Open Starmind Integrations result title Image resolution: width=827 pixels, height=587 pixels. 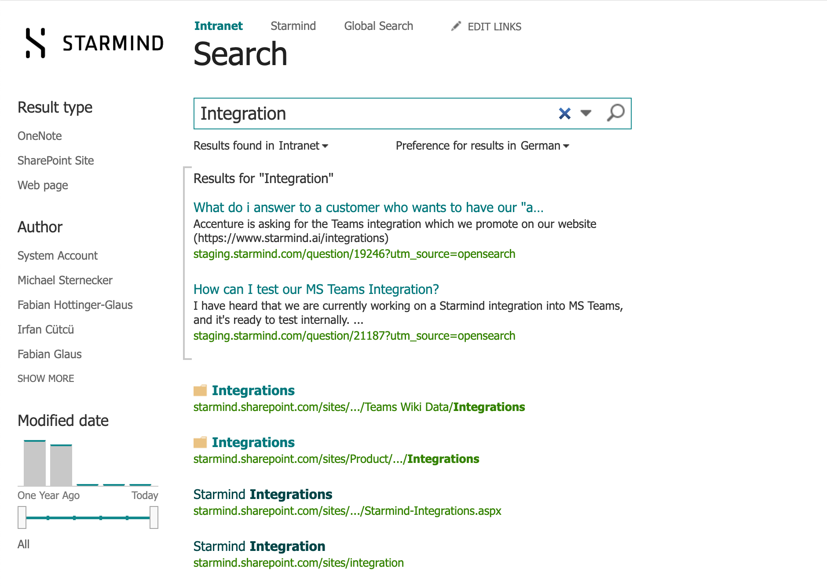[x=263, y=494]
